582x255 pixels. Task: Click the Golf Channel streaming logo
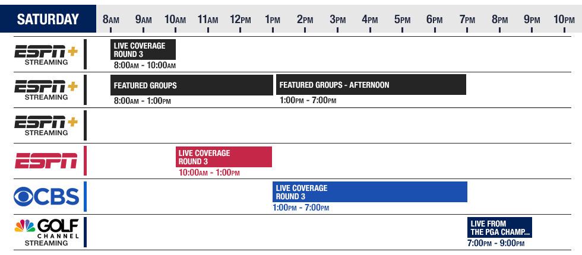pos(46,231)
